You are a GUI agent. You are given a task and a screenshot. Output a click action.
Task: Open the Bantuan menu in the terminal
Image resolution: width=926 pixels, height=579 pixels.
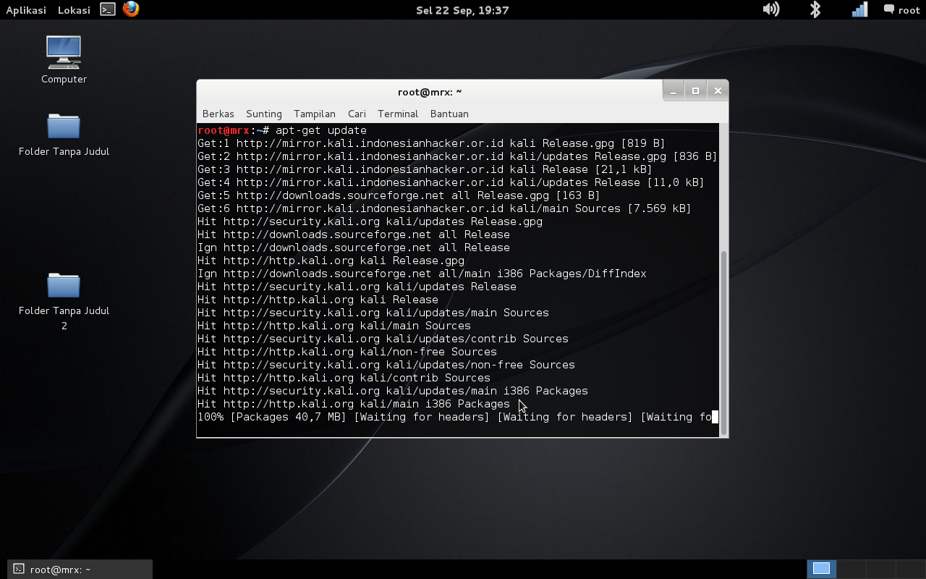click(449, 114)
